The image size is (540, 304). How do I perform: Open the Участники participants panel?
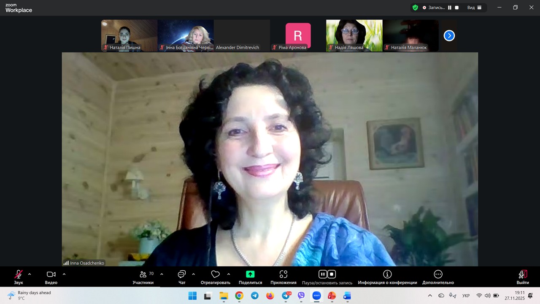(143, 277)
